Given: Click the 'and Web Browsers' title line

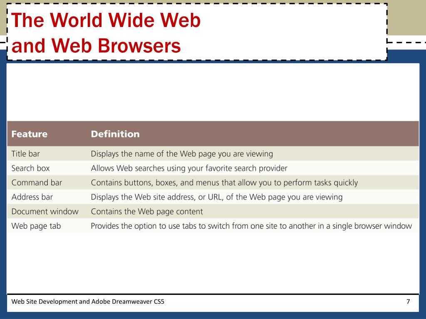Looking at the screenshot, I should tap(96, 46).
